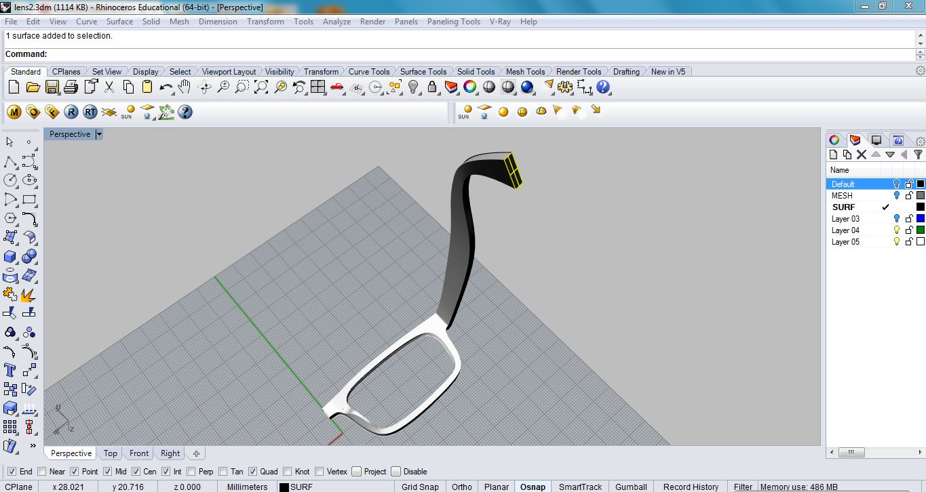Toggle the Point osnap checkbox
Screen dimensions: 926x492
tap(75, 472)
